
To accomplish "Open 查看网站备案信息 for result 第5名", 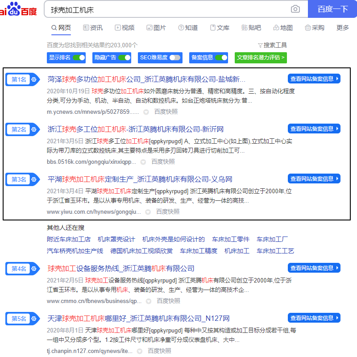I will click(x=314, y=318).
